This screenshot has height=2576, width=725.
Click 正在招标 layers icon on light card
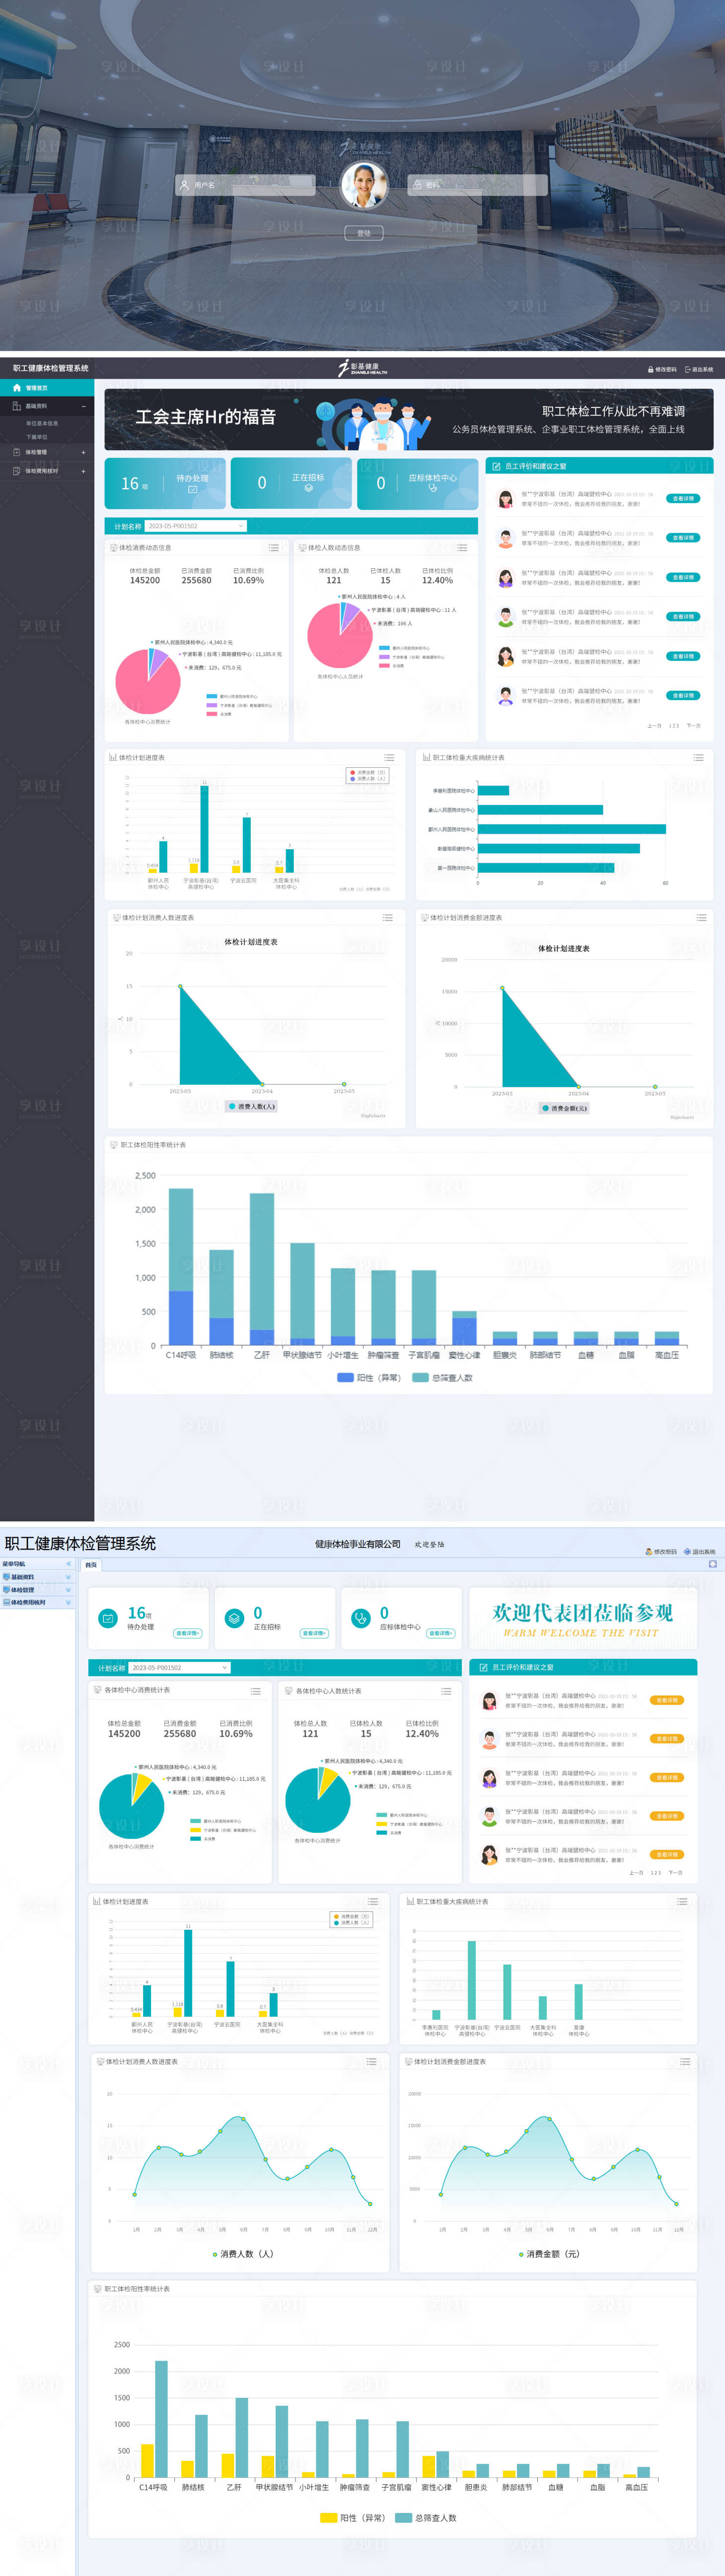point(234,1618)
